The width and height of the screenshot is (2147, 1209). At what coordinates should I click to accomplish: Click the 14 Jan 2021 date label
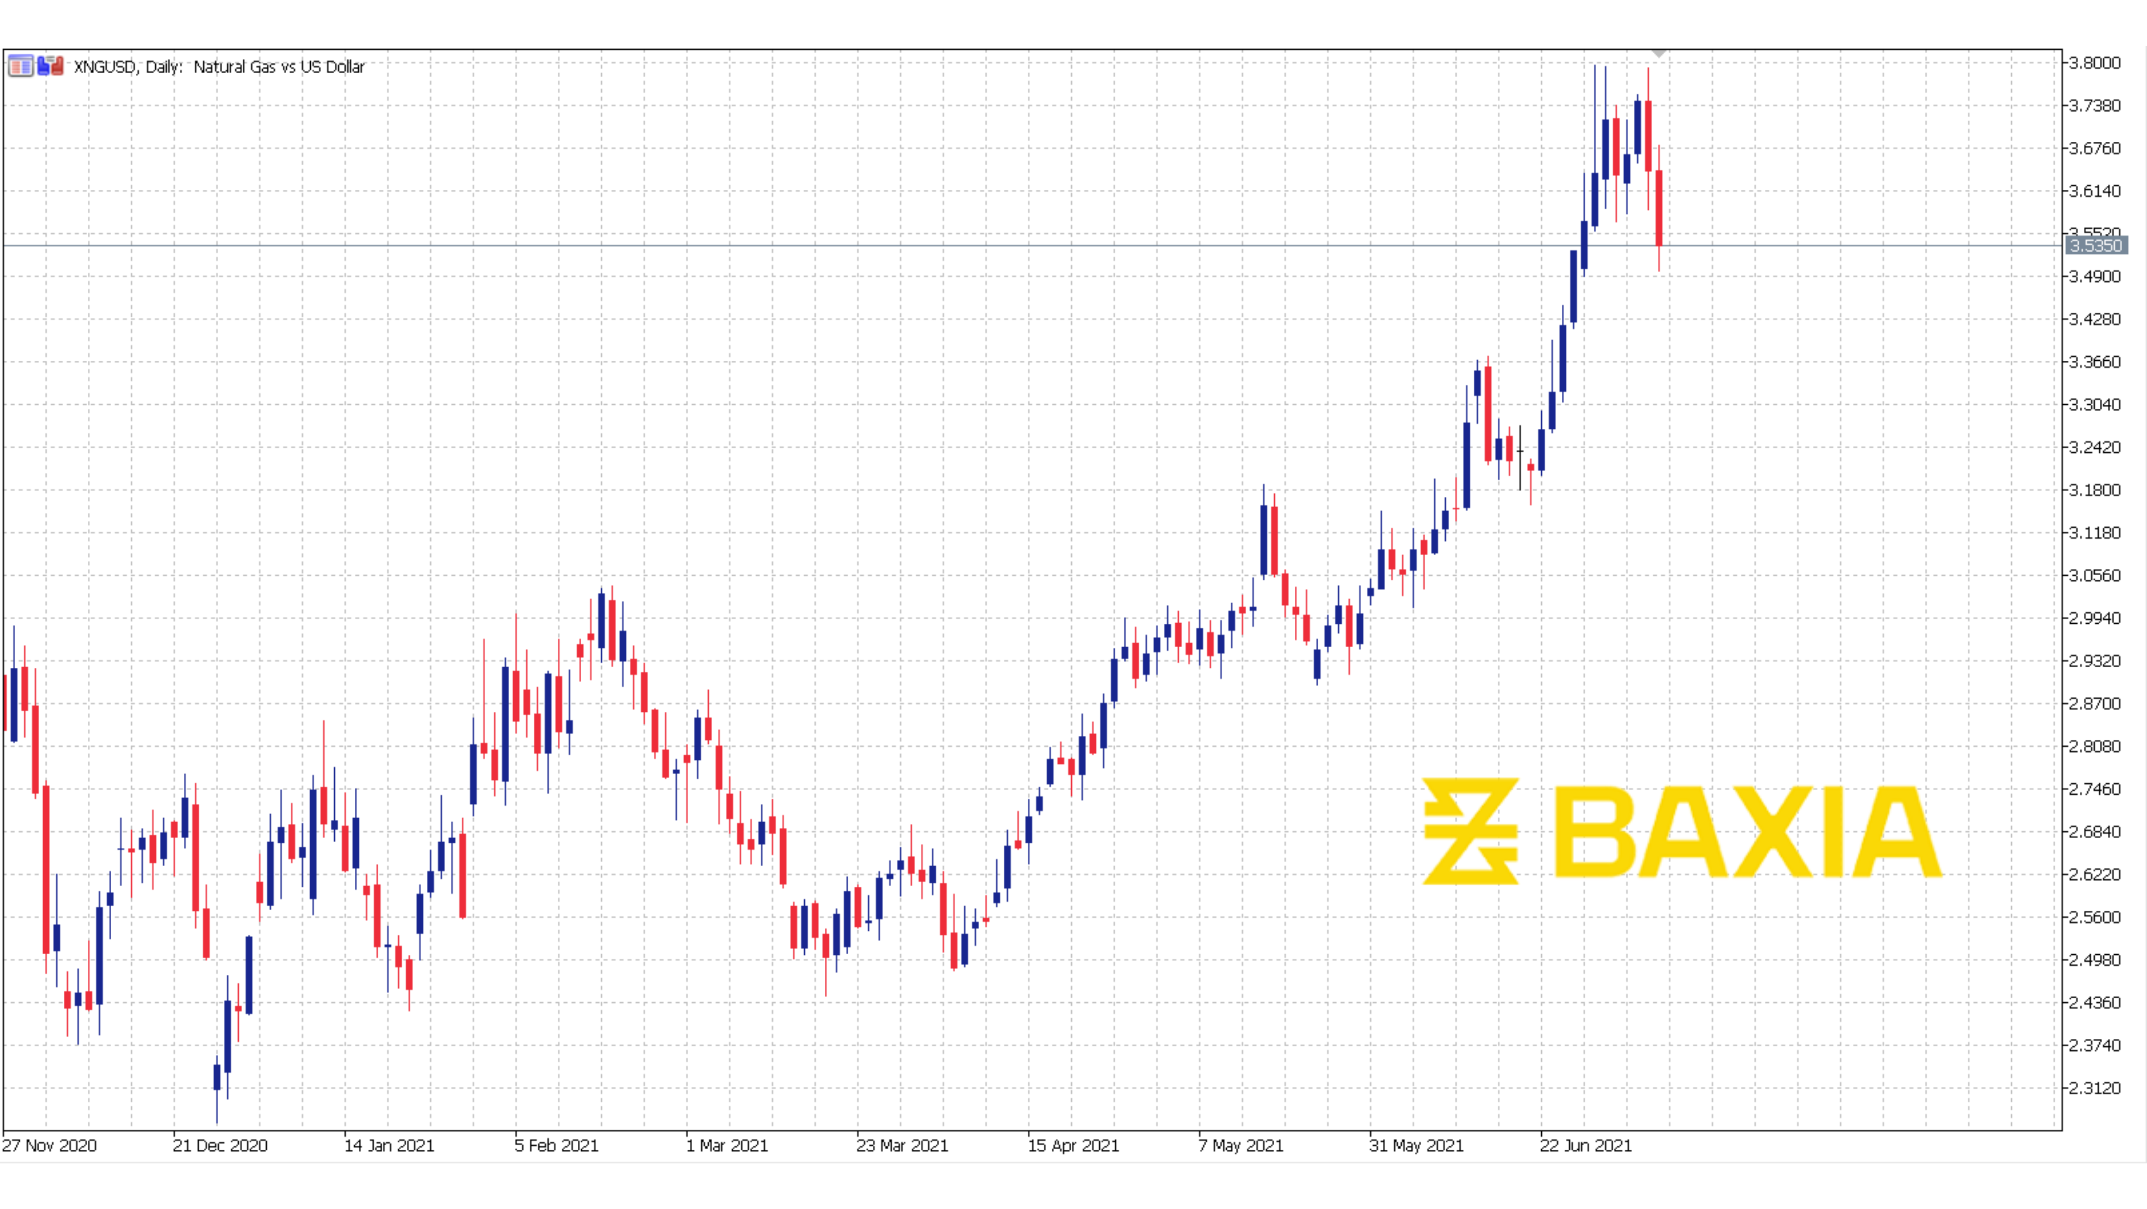389,1146
